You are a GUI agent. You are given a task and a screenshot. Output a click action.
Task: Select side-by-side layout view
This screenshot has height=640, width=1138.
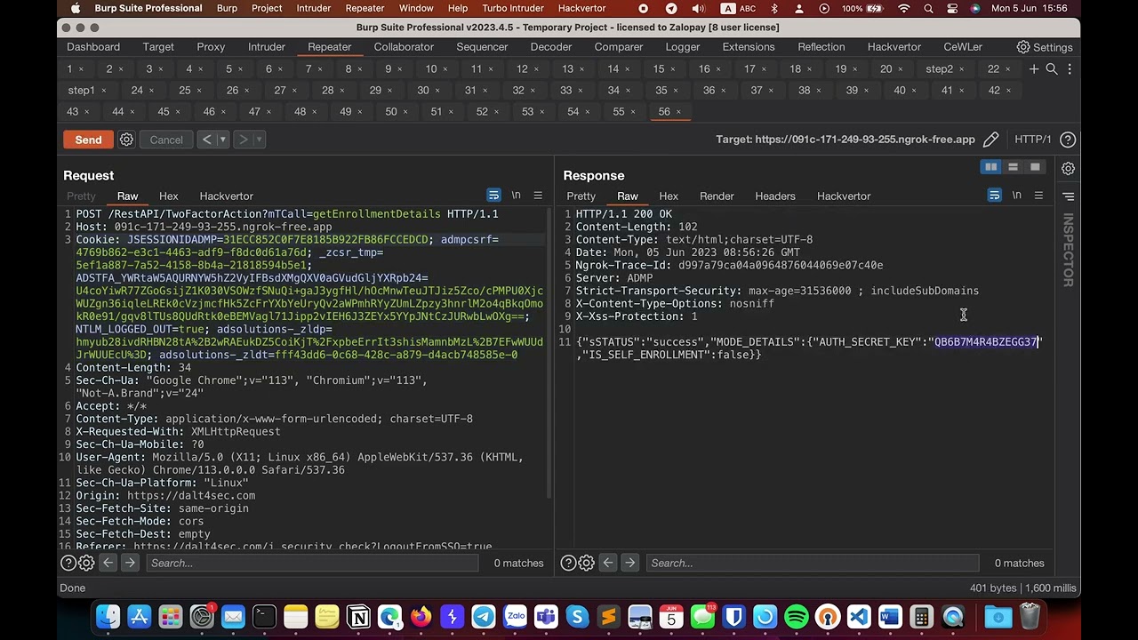(x=990, y=167)
